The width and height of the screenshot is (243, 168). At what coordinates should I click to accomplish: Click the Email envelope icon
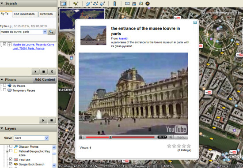click(127, 4)
